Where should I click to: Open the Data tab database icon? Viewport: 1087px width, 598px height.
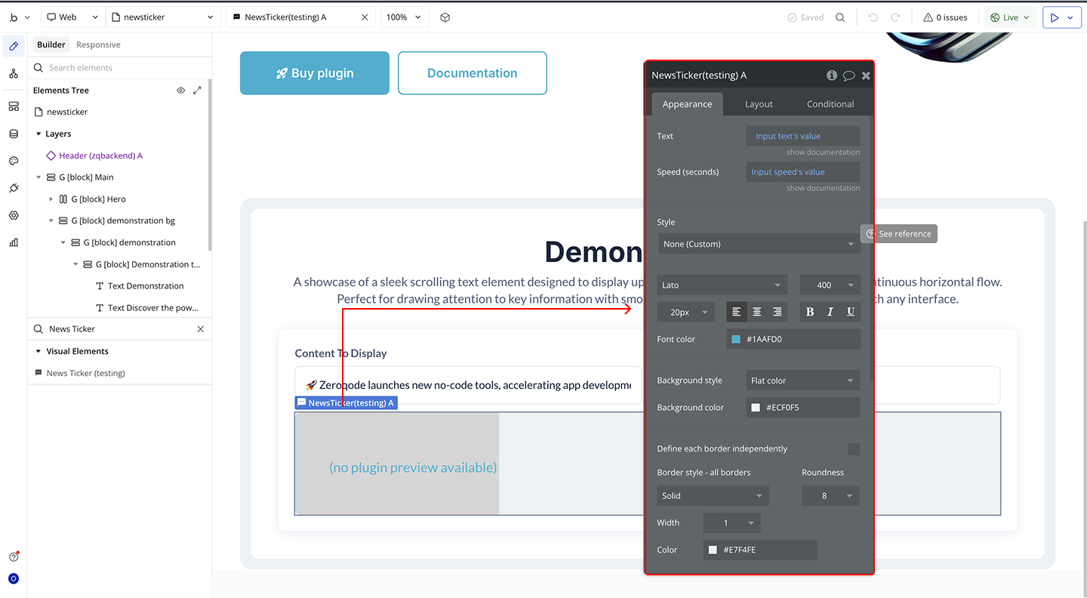(x=14, y=134)
